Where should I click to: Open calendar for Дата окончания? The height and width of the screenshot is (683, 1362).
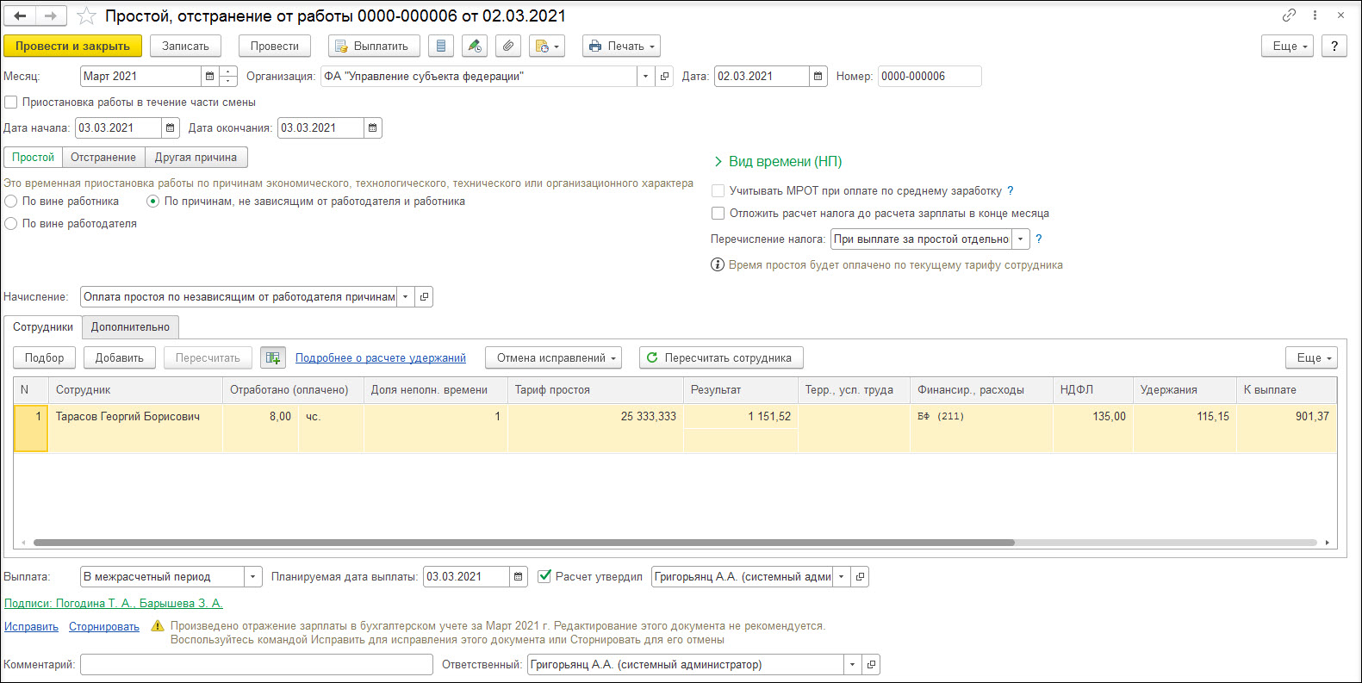(373, 128)
